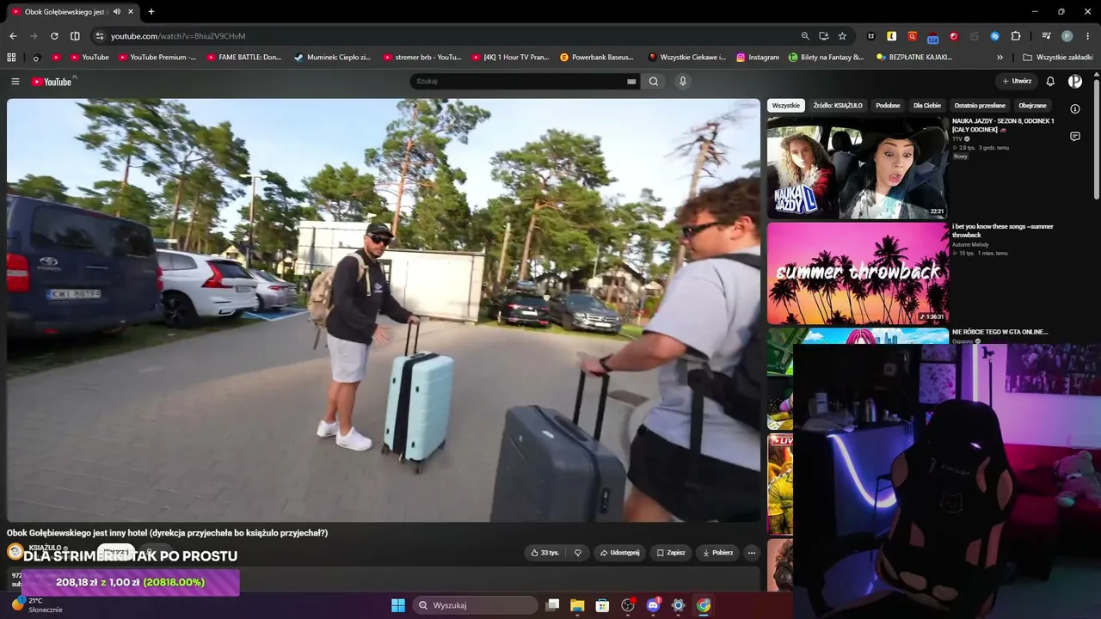The width and height of the screenshot is (1101, 619).
Task: Start voice search with the microphone
Action: [683, 82]
